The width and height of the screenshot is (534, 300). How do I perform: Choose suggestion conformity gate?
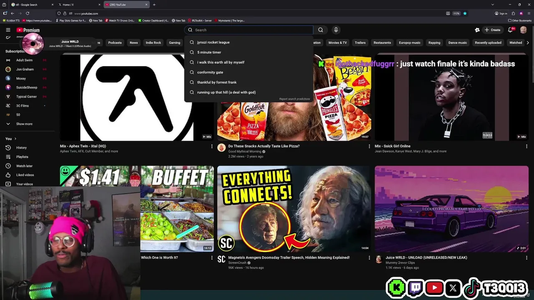pos(249,72)
